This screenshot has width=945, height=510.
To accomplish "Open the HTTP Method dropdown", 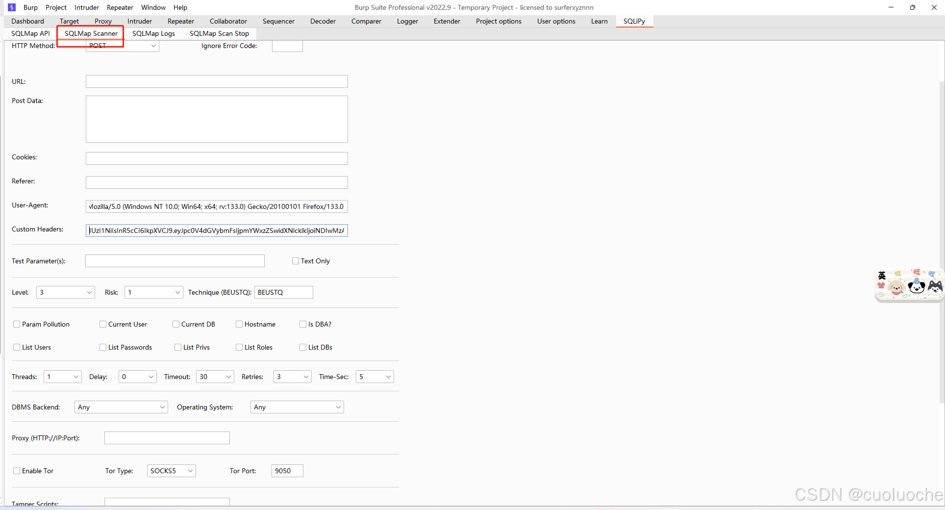I will [x=123, y=46].
